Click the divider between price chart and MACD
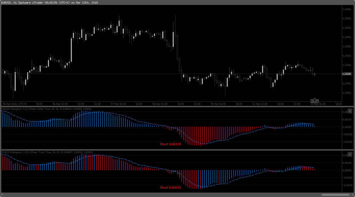 tap(177, 106)
